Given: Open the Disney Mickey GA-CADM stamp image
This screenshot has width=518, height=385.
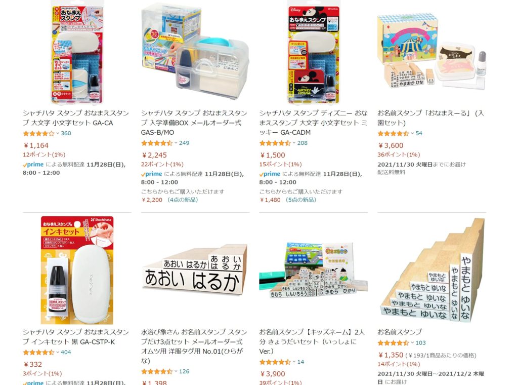Looking at the screenshot, I should pyautogui.click(x=314, y=52).
